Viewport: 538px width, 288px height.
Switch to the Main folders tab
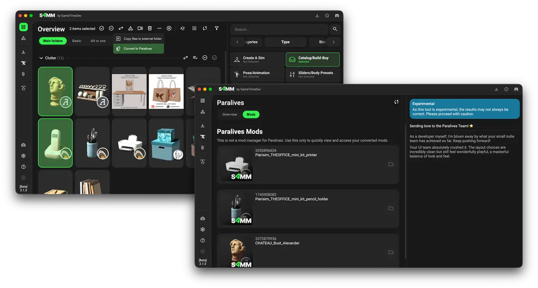tap(53, 41)
